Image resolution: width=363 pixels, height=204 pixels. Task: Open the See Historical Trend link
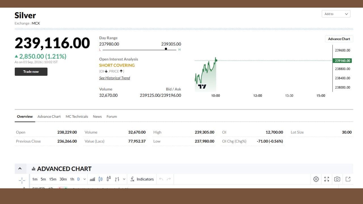point(115,78)
